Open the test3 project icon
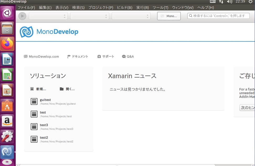255x166 pixels. (34, 127)
